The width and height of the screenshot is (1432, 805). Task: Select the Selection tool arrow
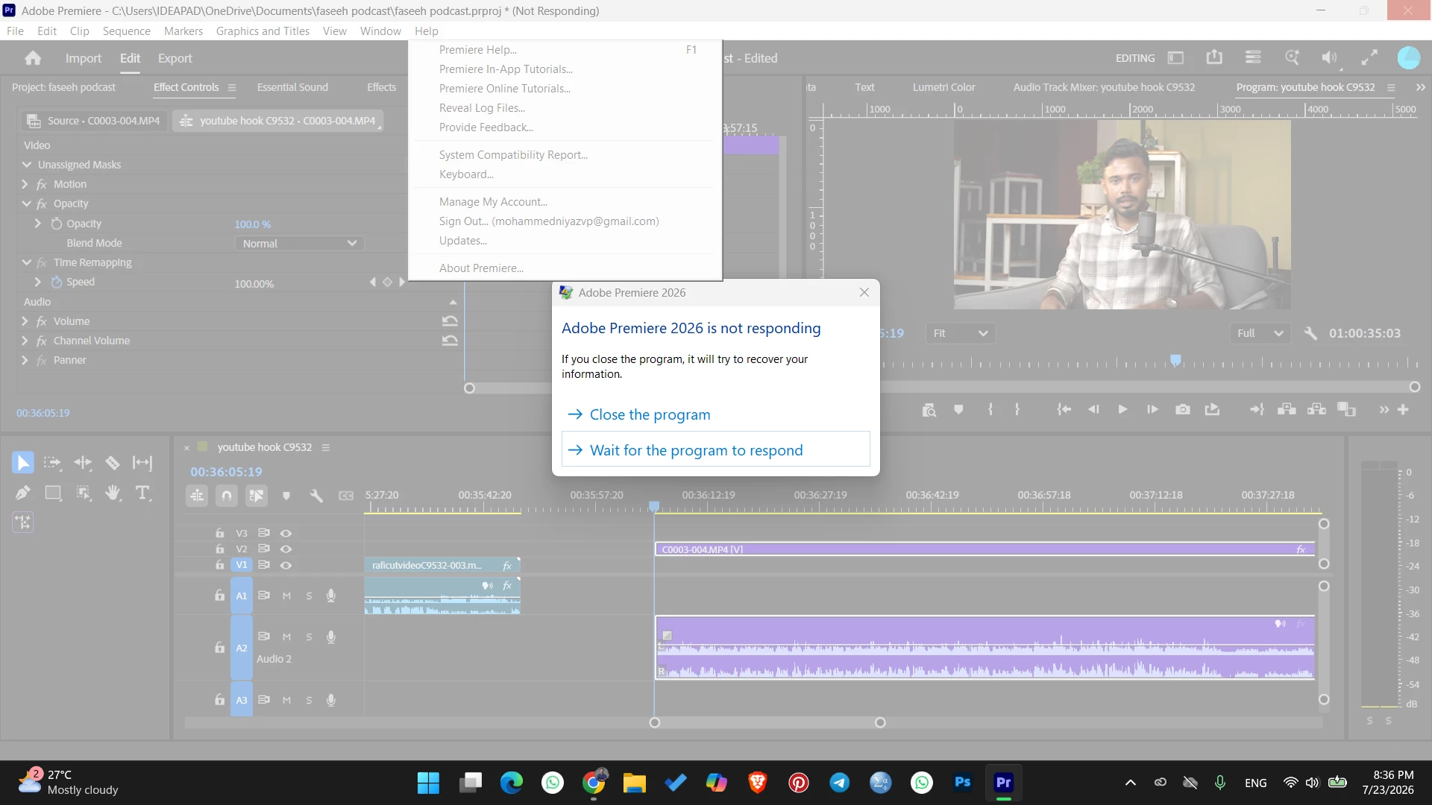[23, 463]
